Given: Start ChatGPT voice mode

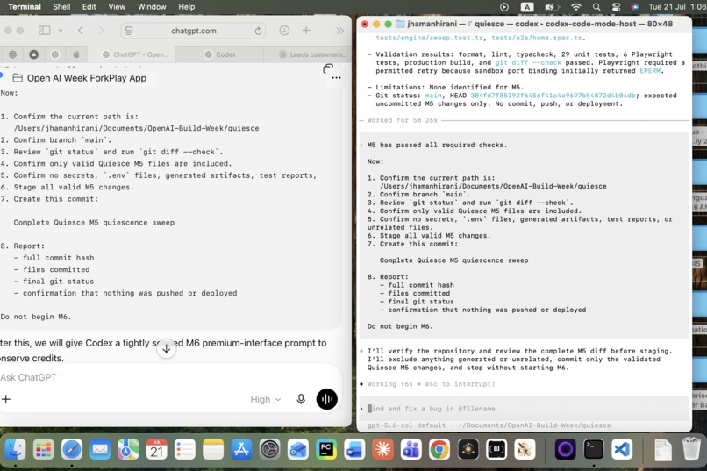Looking at the screenshot, I should pyautogui.click(x=327, y=399).
